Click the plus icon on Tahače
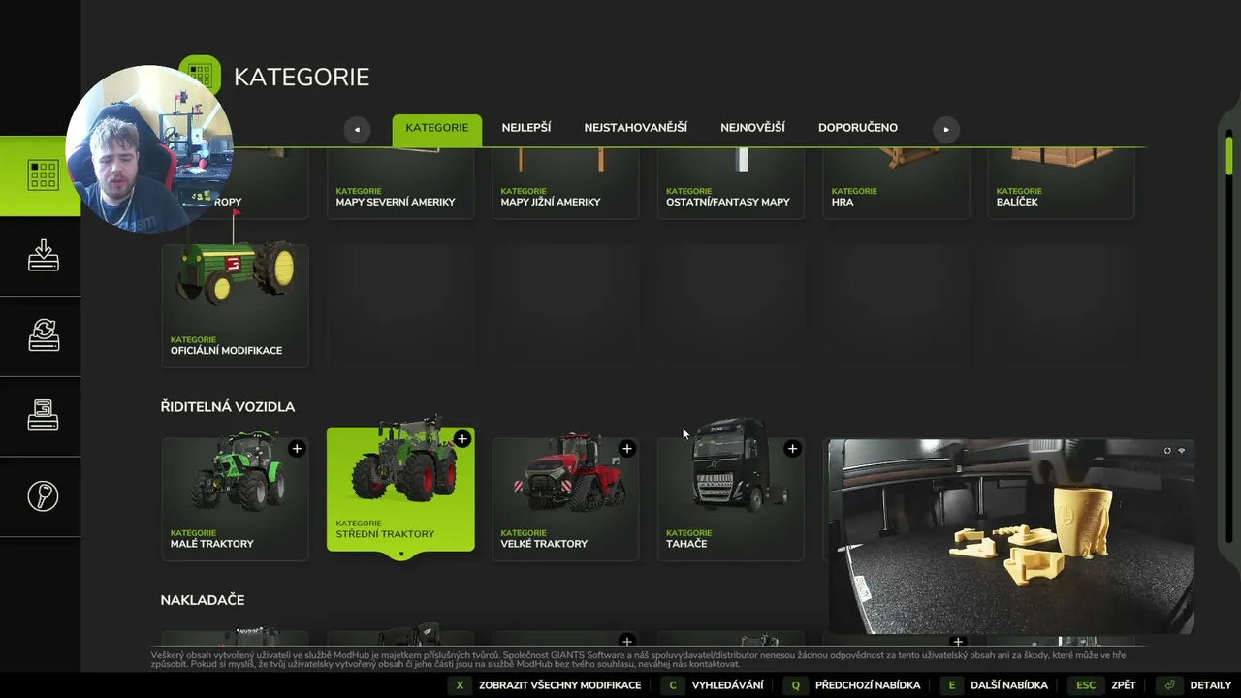The image size is (1241, 698). click(x=792, y=448)
